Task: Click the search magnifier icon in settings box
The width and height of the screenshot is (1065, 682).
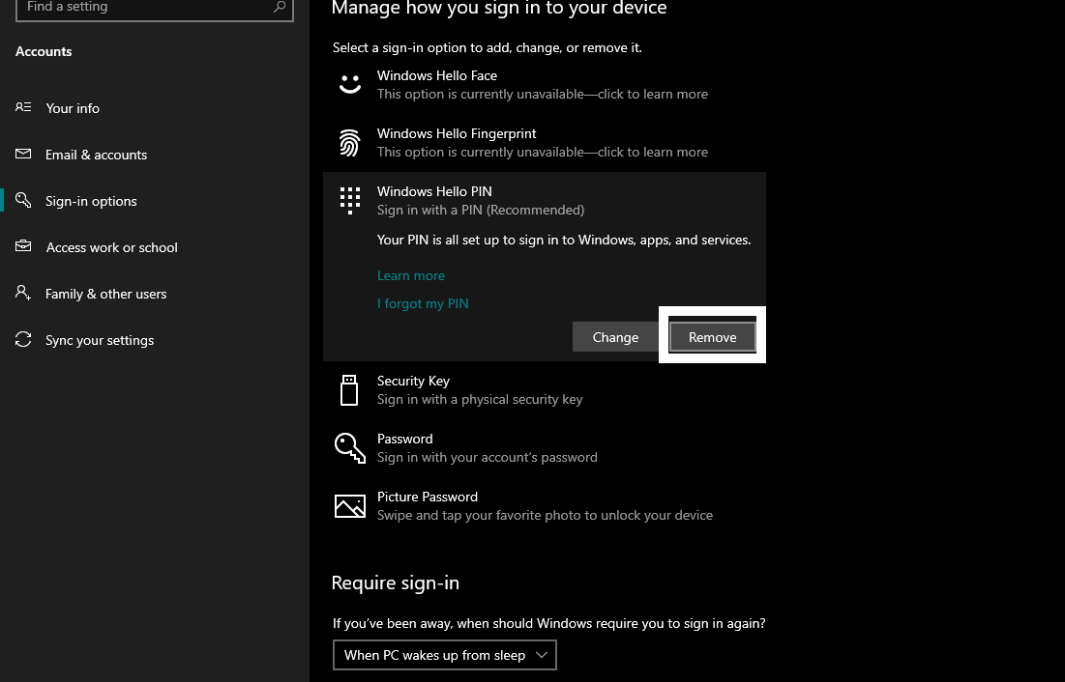Action: [x=280, y=7]
